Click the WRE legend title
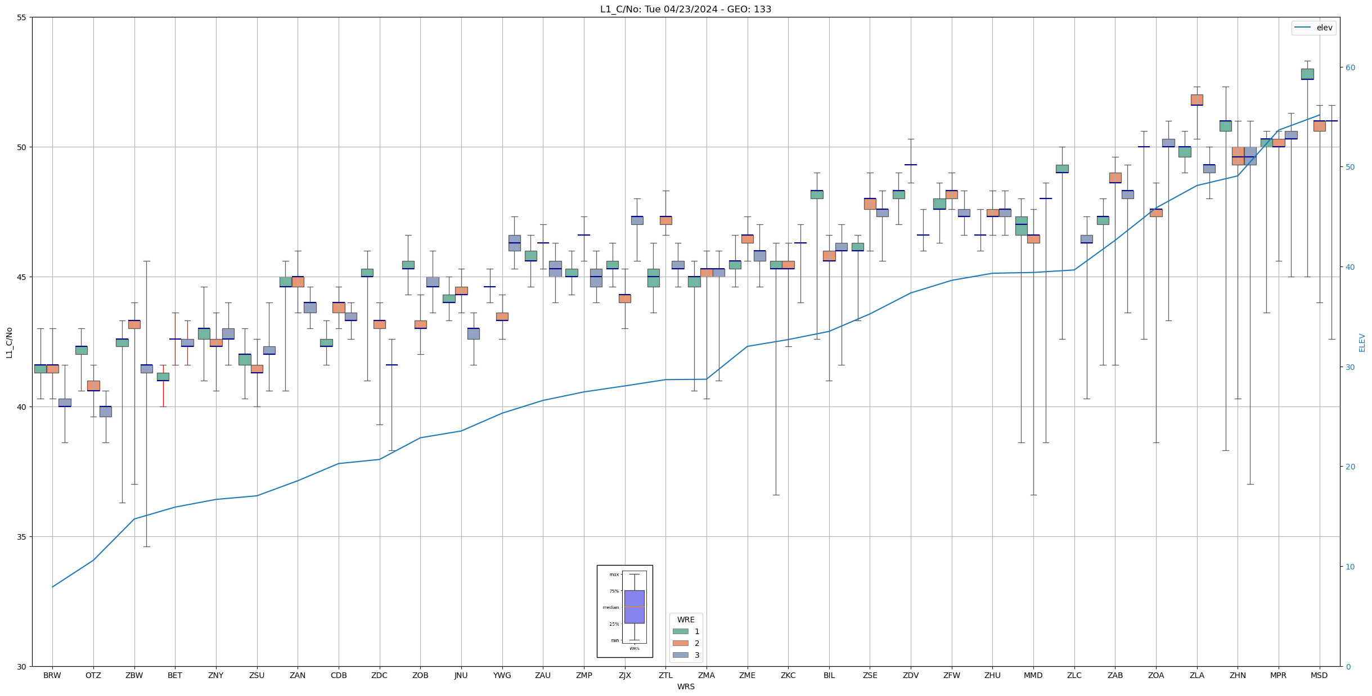1372x696 pixels. [685, 620]
